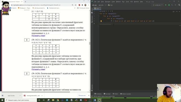Open the Terminal tool window tab
Viewport: 181px width, 102px height.
click(107, 94)
